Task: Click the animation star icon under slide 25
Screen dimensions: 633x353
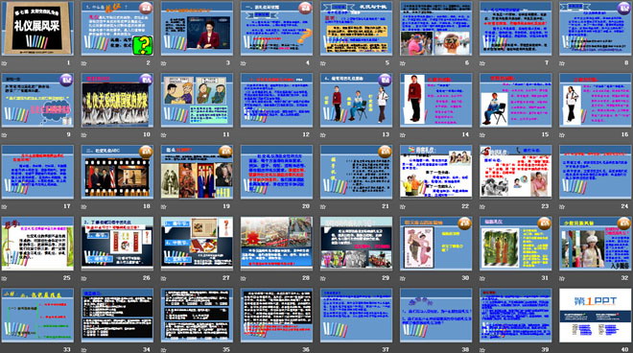Action: (x=5, y=278)
